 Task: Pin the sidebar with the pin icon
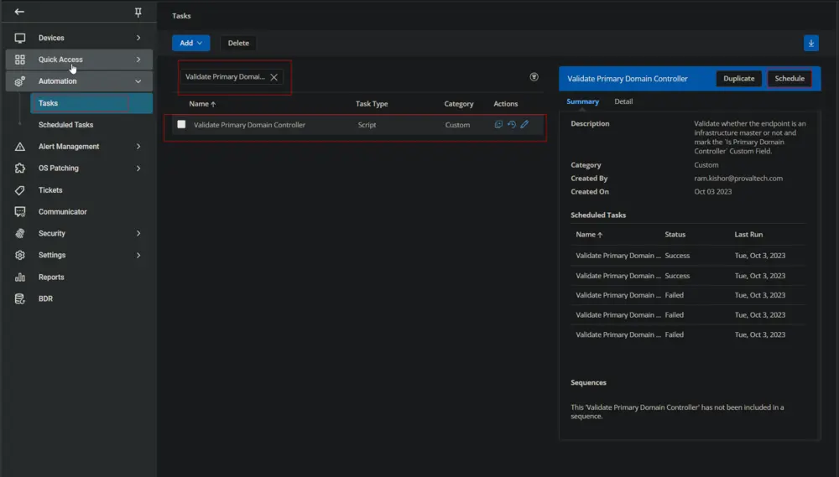click(138, 12)
